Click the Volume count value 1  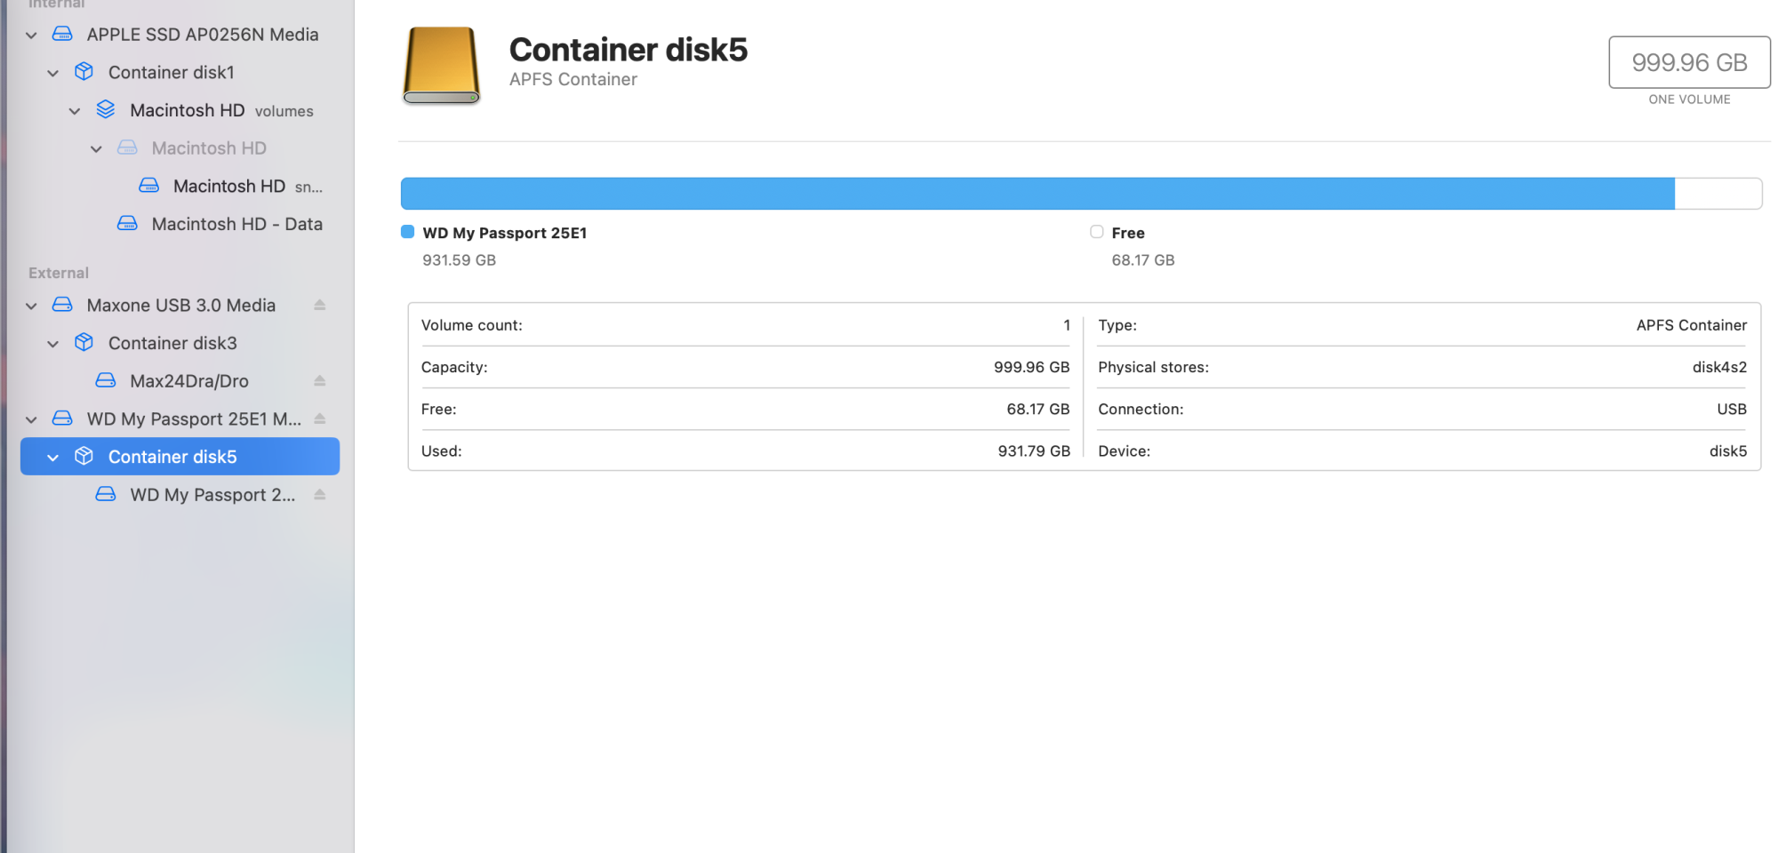pyautogui.click(x=1067, y=325)
